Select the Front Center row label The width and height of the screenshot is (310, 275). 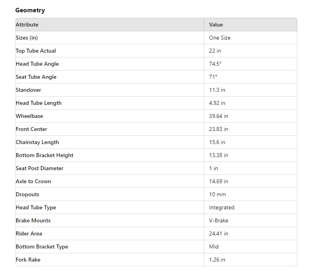point(31,129)
